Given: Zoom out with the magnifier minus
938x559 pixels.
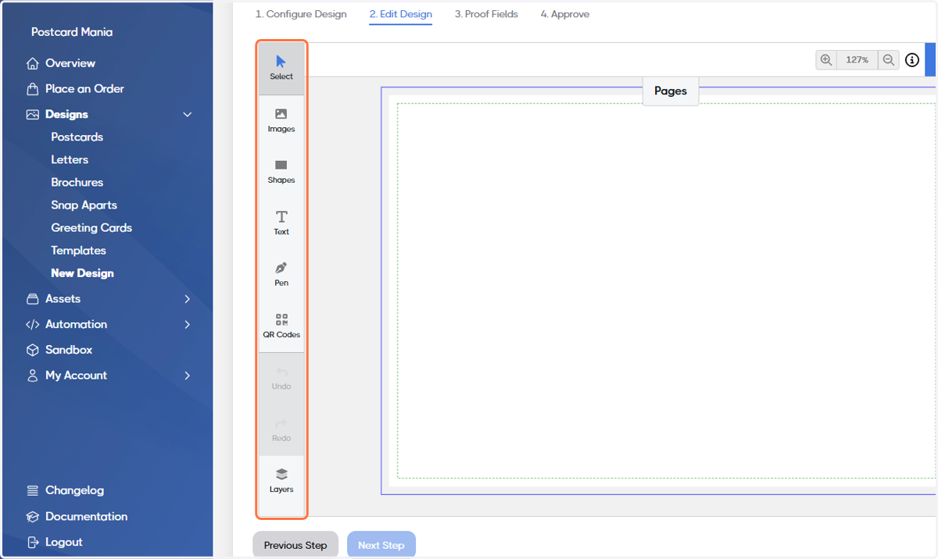Looking at the screenshot, I should coord(888,60).
